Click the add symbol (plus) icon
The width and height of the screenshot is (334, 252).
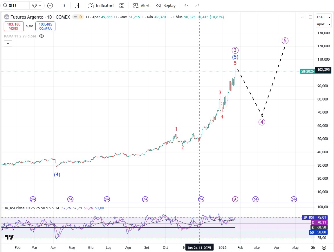coord(50,6)
